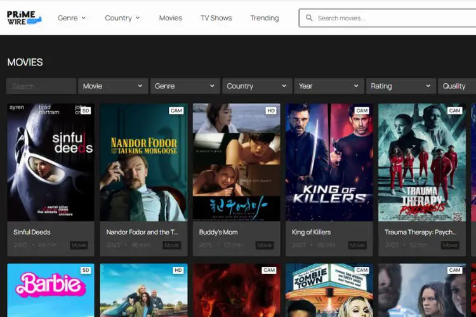Click the MOVIES page heading
The height and width of the screenshot is (317, 476).
click(25, 62)
